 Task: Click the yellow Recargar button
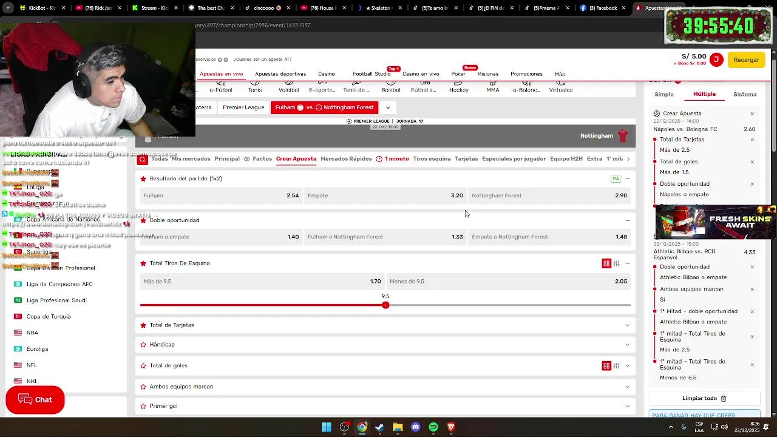click(746, 59)
